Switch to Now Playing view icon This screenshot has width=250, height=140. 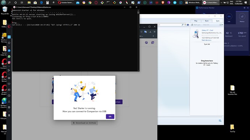(x=220, y=121)
